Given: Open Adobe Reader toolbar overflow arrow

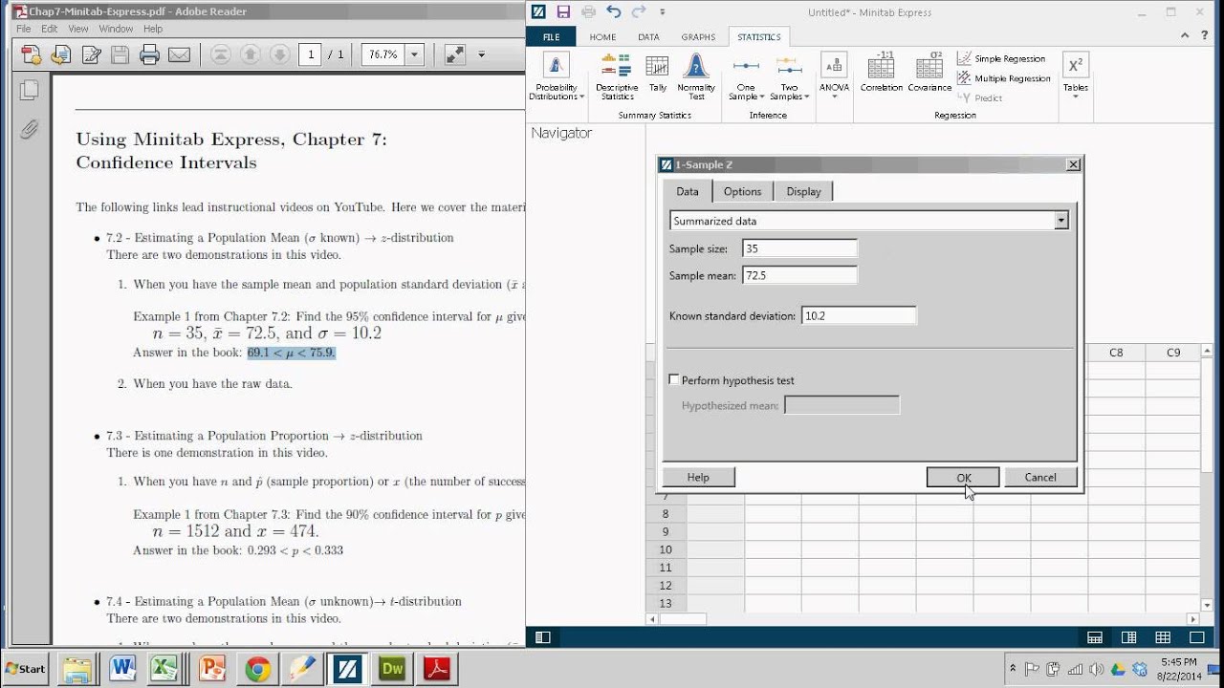Looking at the screenshot, I should [481, 54].
